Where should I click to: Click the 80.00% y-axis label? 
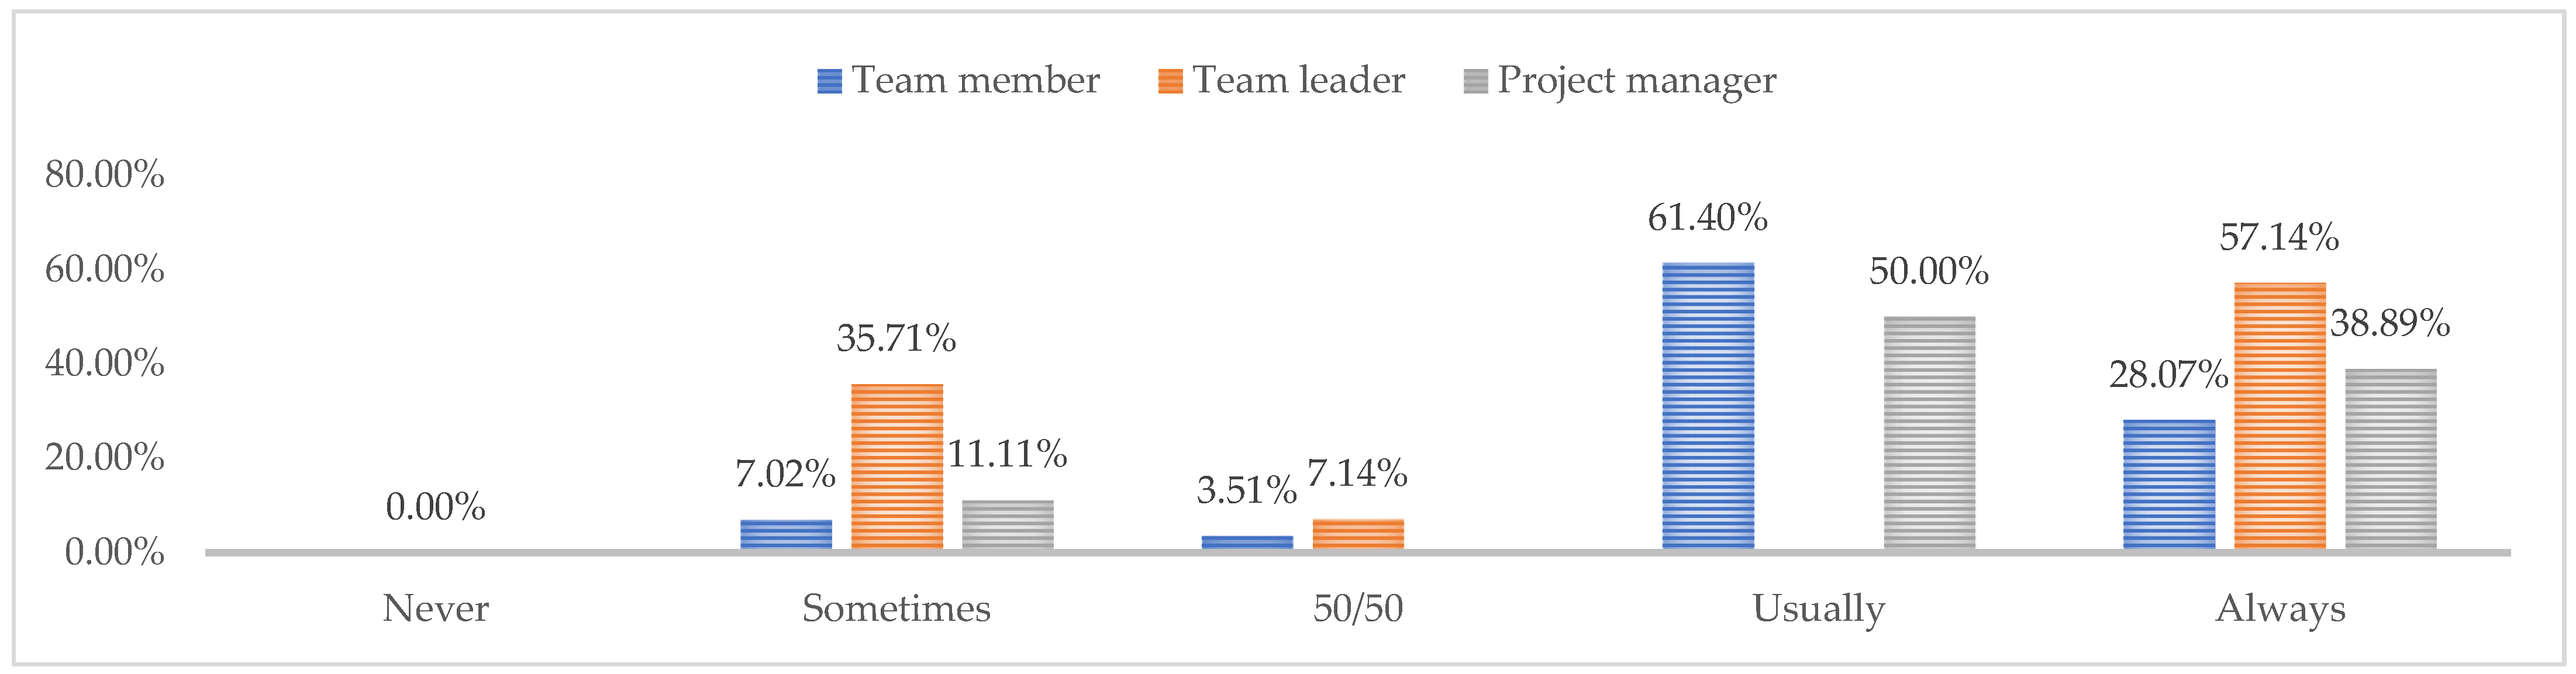[x=104, y=174]
